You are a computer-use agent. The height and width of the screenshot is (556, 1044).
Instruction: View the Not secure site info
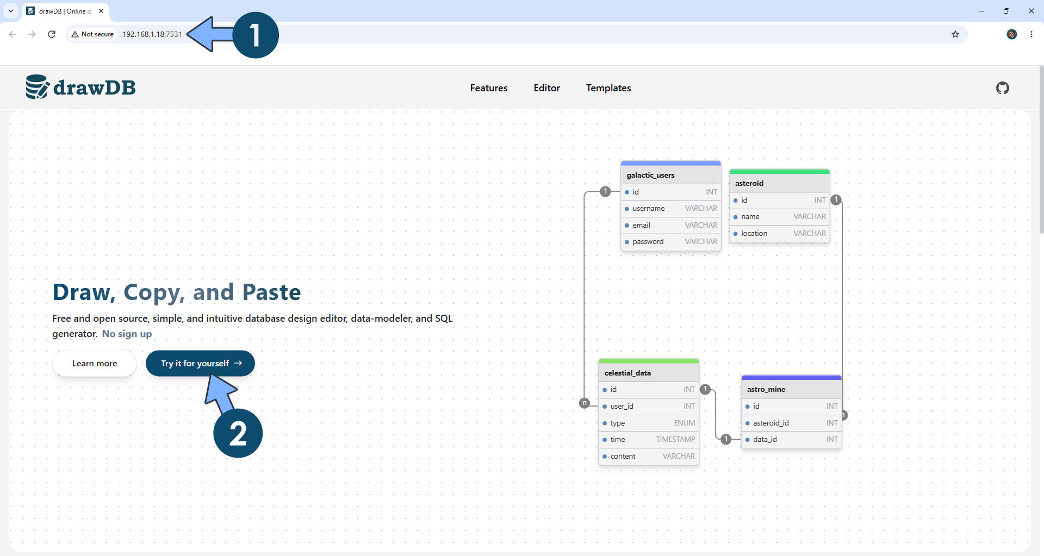pos(92,34)
